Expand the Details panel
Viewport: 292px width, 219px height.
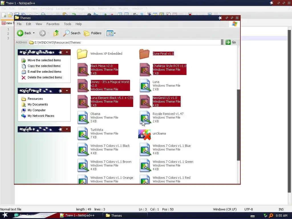[x=67, y=129]
